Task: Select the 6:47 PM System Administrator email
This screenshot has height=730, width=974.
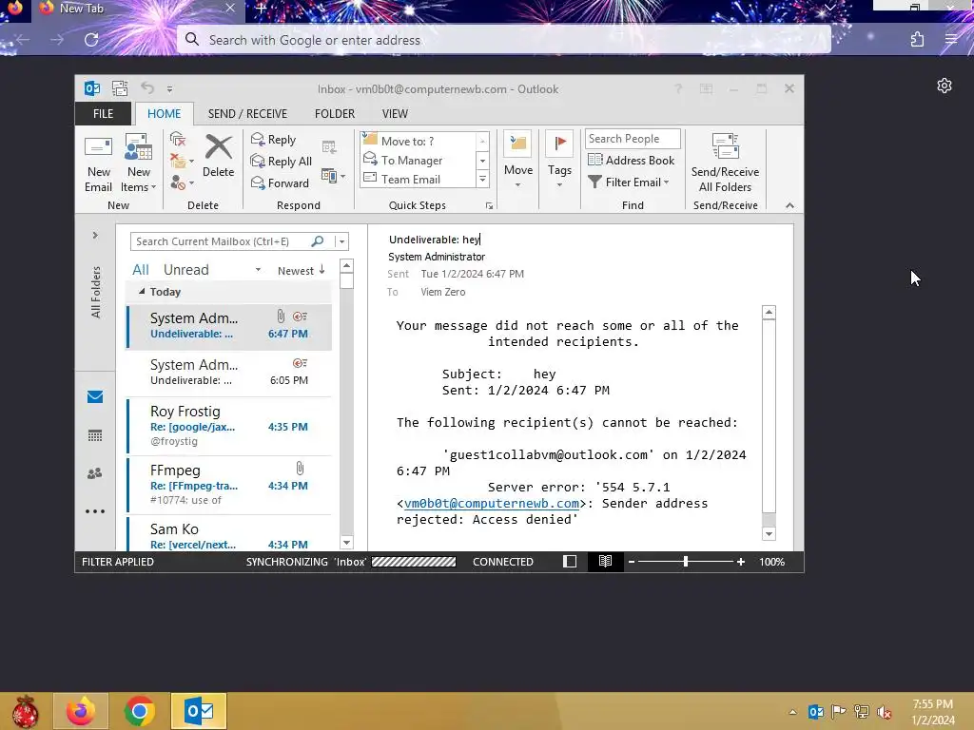Action: pyautogui.click(x=228, y=326)
